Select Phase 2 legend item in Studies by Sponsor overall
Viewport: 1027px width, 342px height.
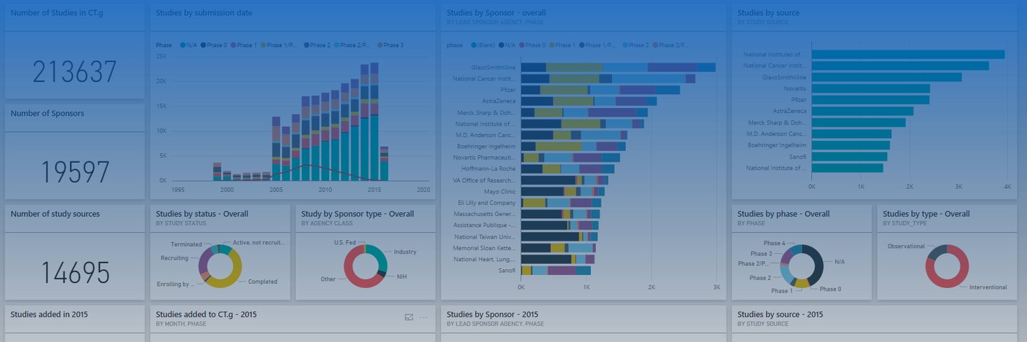coord(635,45)
